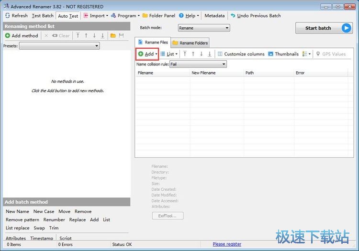Open the Metadata toolbar item
The height and width of the screenshot is (251, 359).
pyautogui.click(x=214, y=16)
